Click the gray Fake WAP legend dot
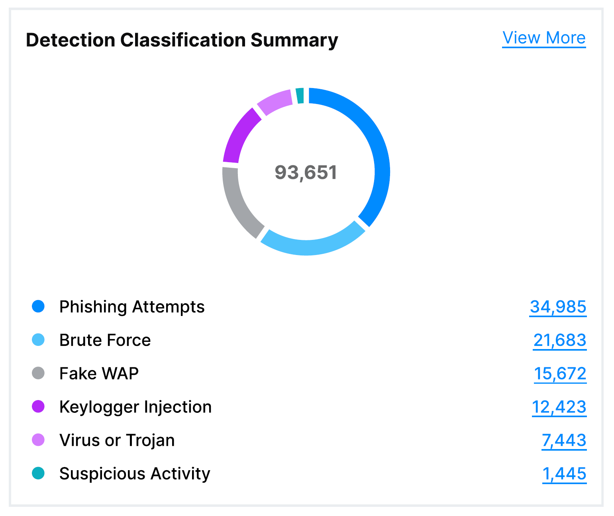614x516 pixels. tap(38, 374)
